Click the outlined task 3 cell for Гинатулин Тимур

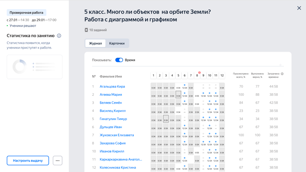[x=166, y=119]
